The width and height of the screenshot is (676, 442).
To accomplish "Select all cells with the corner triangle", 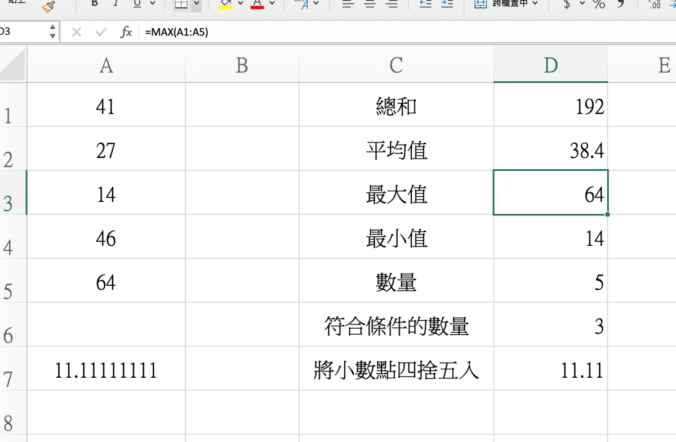I will click(13, 64).
